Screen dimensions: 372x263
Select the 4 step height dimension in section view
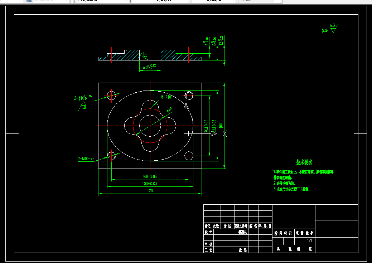tap(206, 41)
